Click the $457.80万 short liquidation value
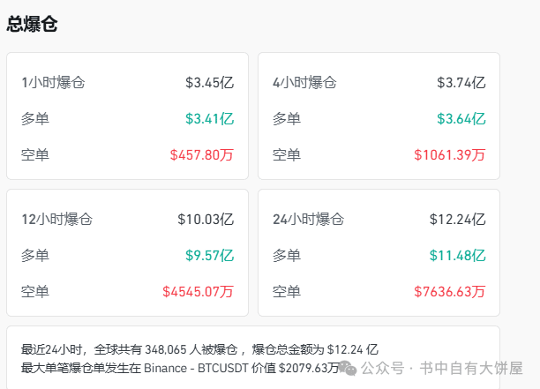 tap(202, 155)
